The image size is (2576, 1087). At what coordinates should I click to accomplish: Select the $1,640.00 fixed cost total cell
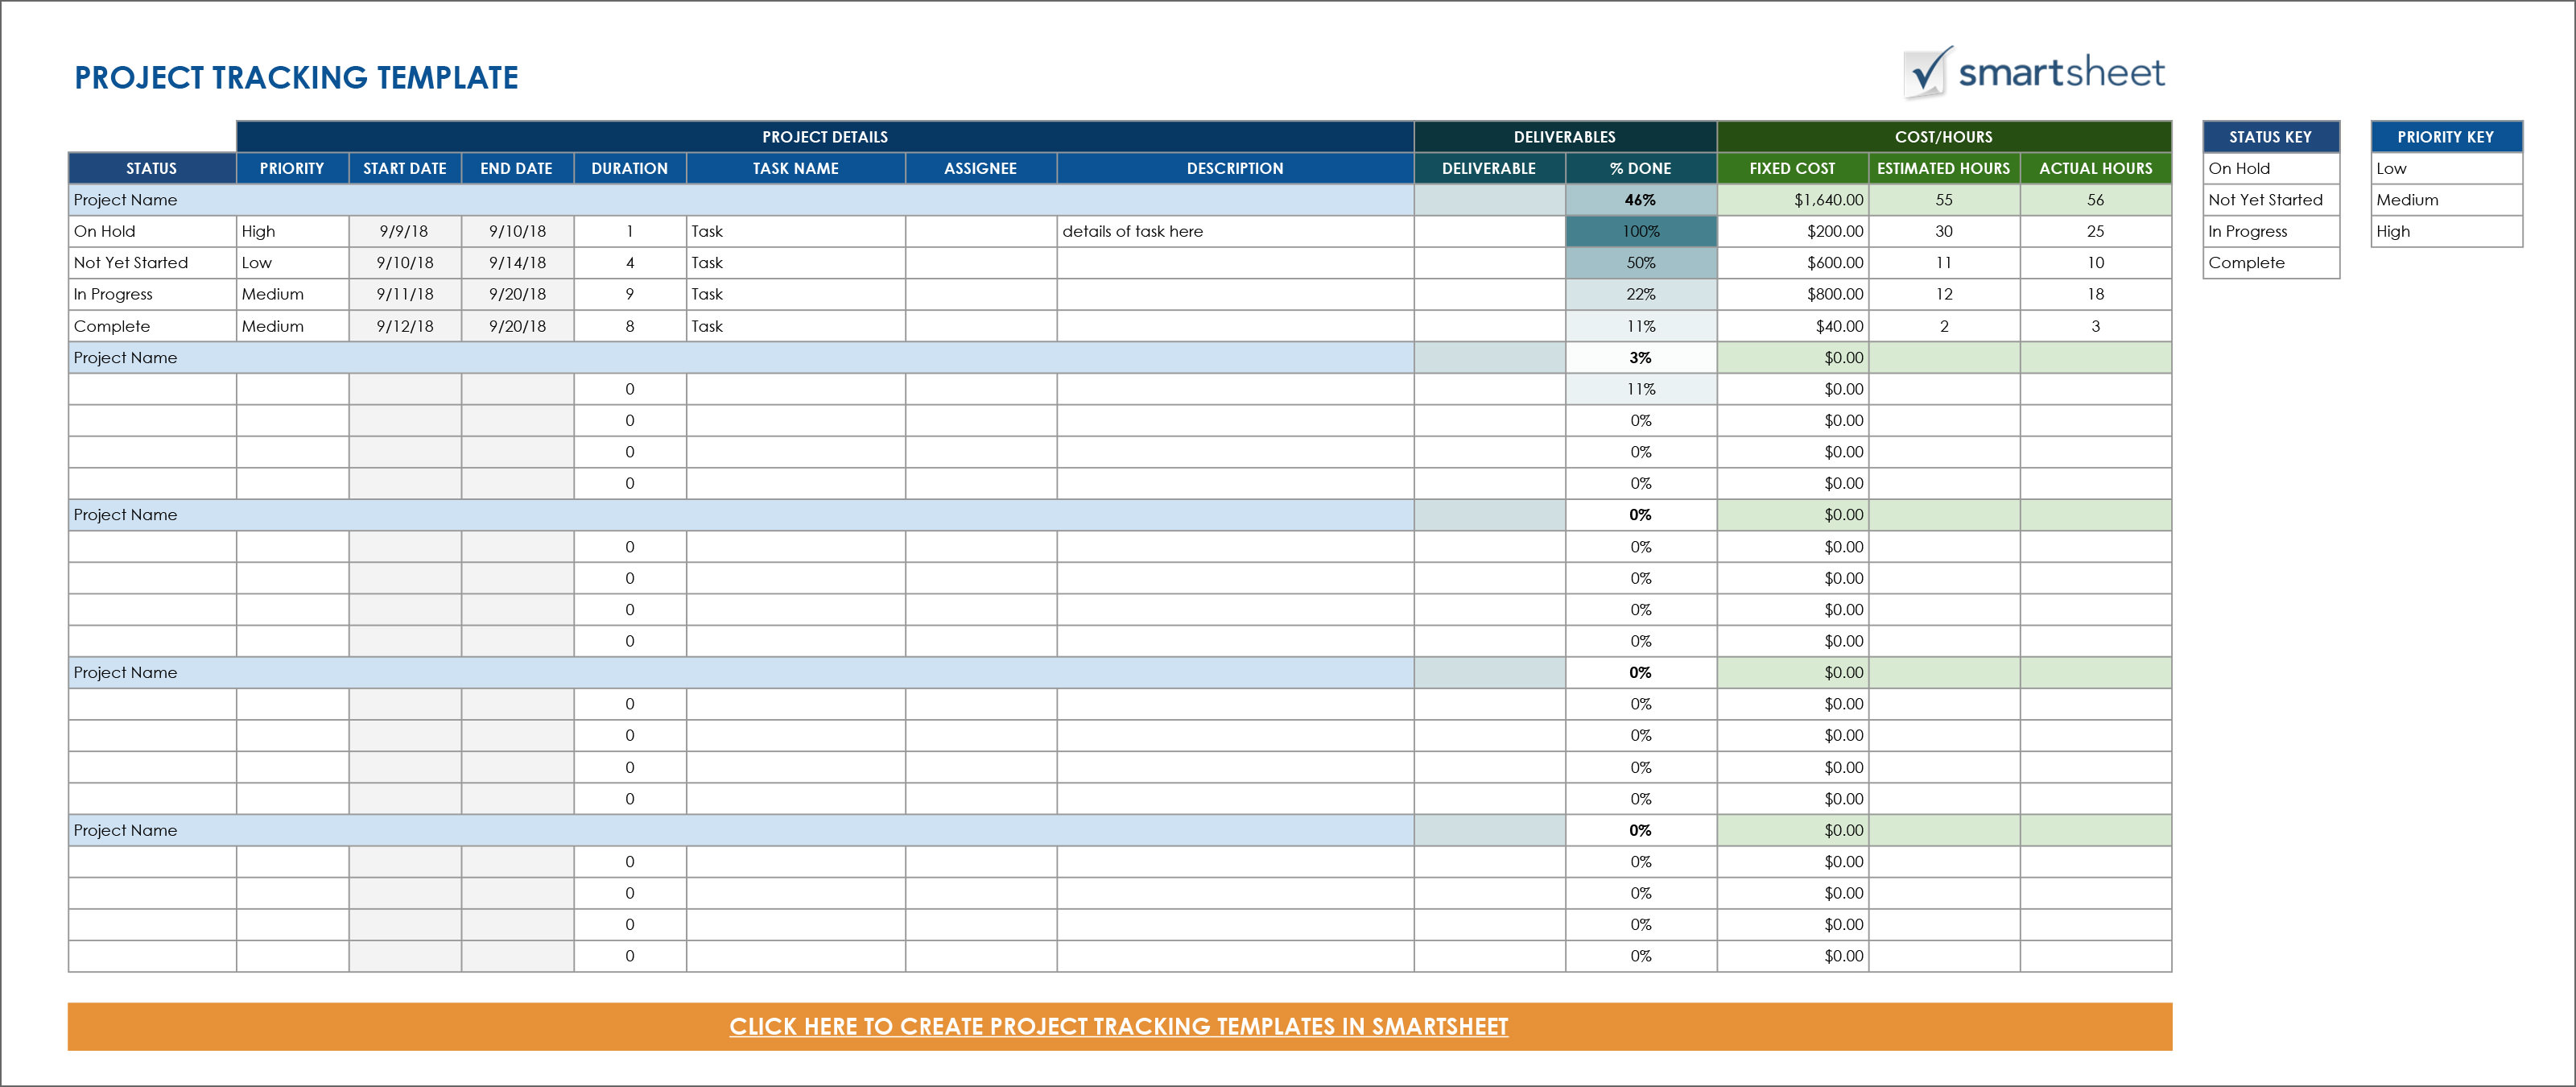coord(1792,200)
